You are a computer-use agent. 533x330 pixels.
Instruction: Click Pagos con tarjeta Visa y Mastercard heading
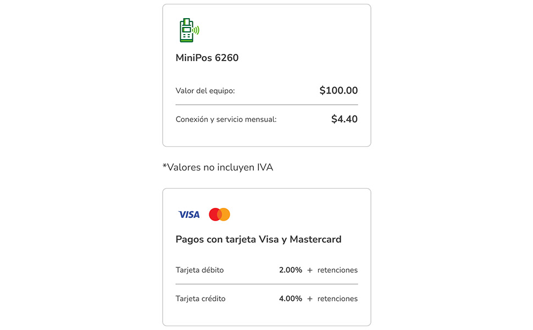coord(258,239)
